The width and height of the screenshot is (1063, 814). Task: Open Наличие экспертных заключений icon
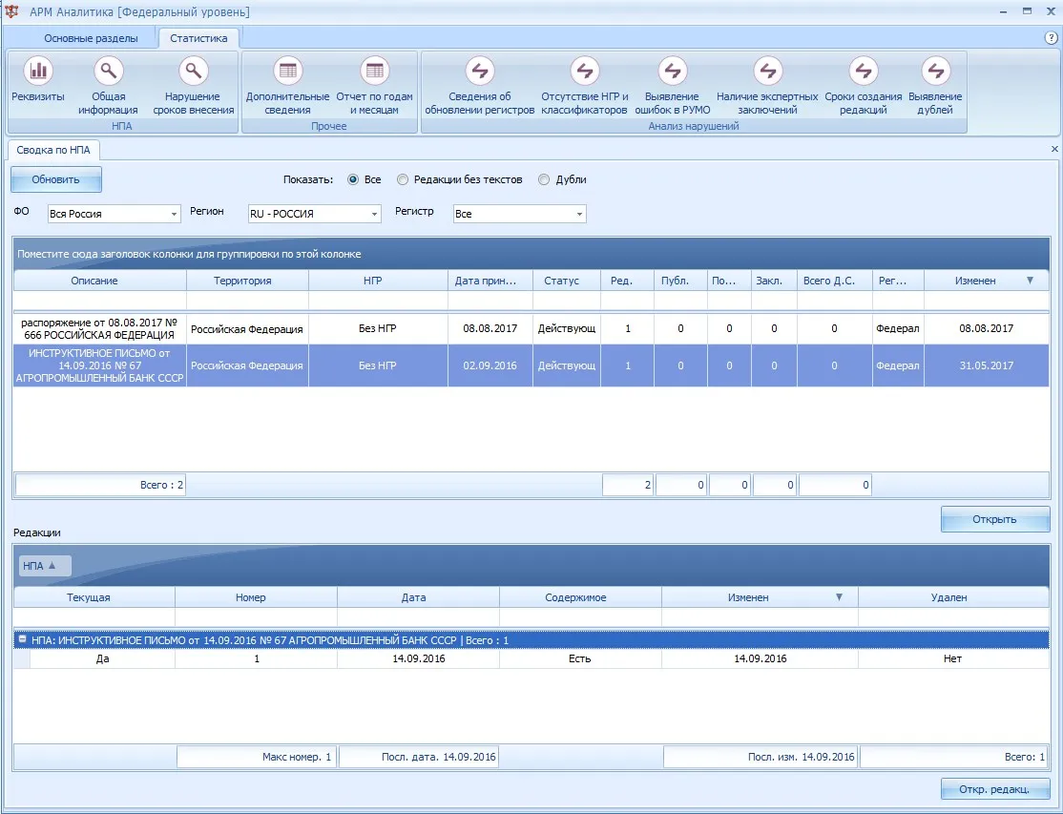767,71
